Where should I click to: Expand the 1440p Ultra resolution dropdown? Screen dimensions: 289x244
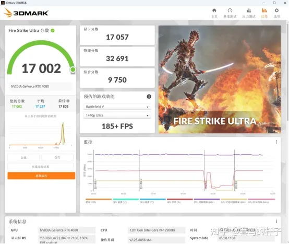click(117, 115)
